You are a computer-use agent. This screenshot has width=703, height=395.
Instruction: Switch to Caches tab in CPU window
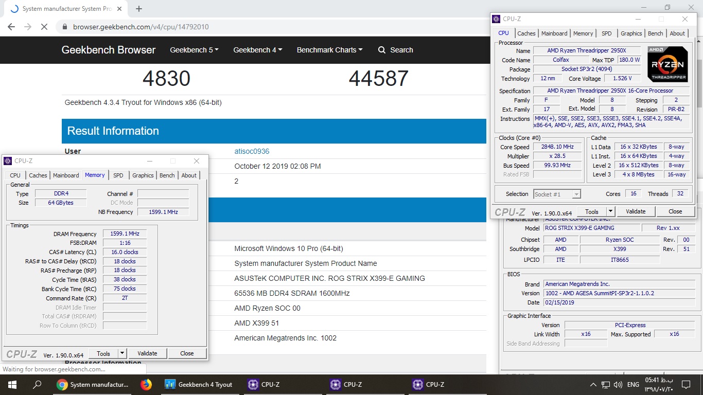pyautogui.click(x=526, y=33)
